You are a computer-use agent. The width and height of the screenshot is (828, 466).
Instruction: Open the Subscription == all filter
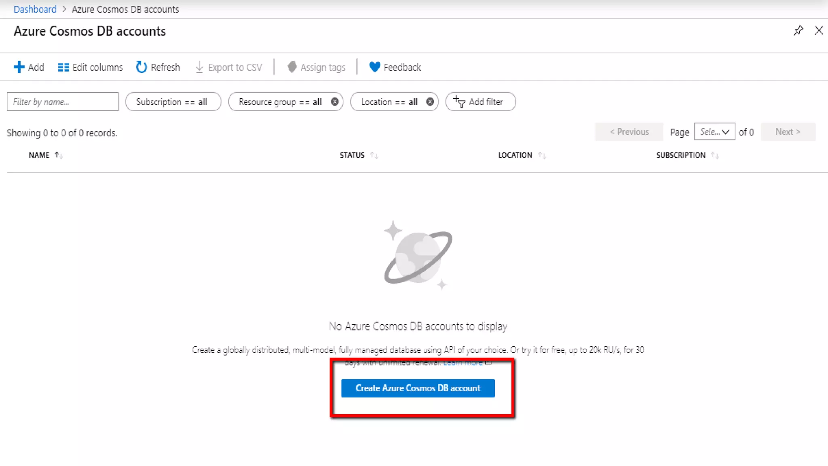[x=173, y=102]
